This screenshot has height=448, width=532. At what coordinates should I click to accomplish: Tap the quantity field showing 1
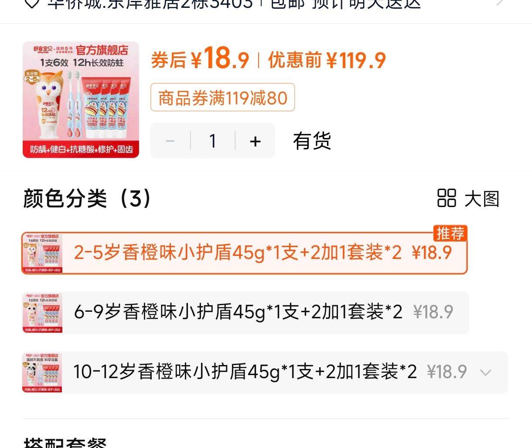pyautogui.click(x=213, y=141)
